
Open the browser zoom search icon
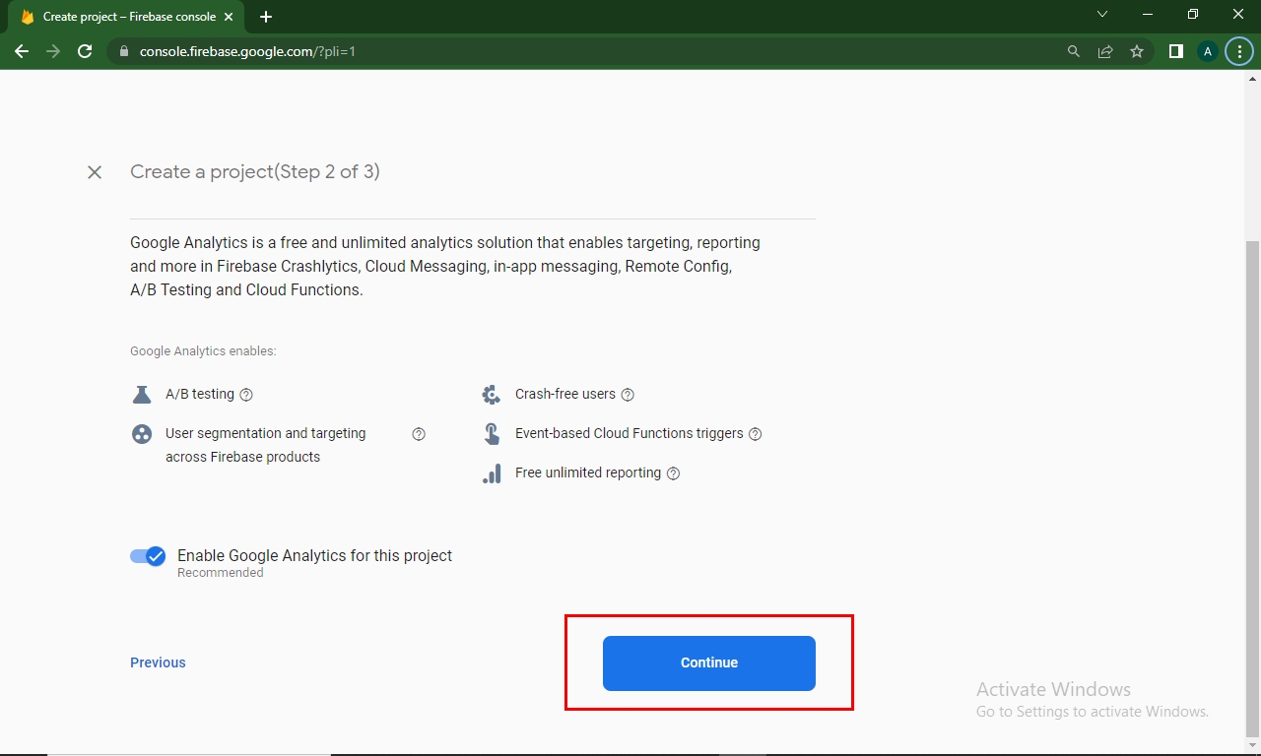(x=1074, y=51)
